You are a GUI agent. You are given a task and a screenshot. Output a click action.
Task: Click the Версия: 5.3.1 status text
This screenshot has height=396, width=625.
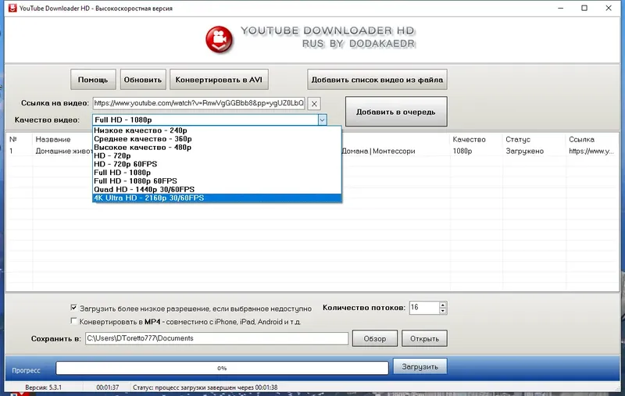(x=44, y=387)
